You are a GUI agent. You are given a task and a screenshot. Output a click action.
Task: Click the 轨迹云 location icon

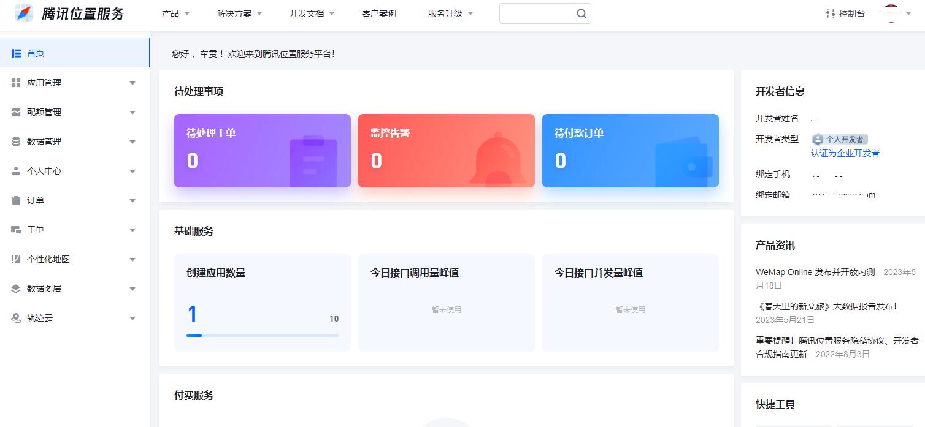point(17,318)
